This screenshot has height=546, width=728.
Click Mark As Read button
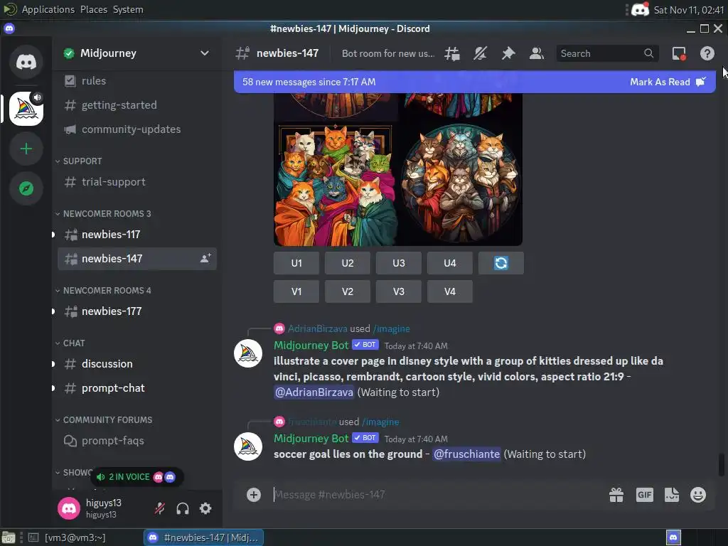(x=668, y=82)
